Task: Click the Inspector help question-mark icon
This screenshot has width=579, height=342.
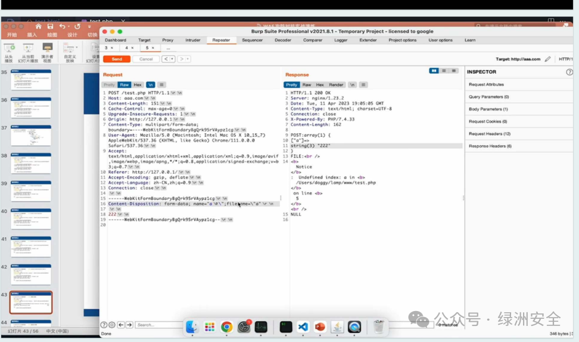Action: coord(569,72)
